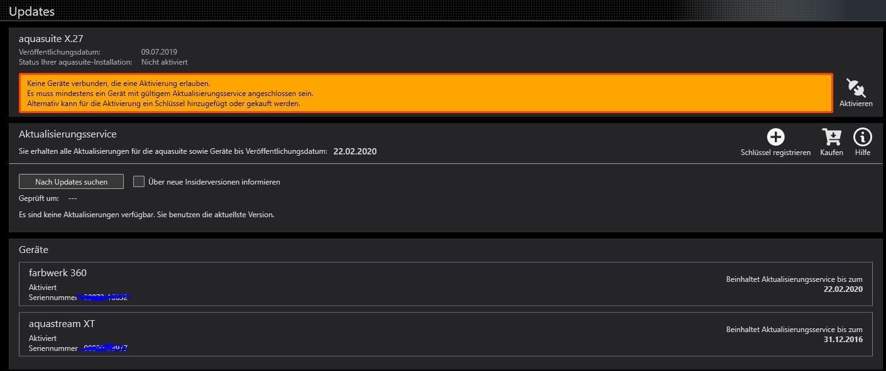Click the Aktualisierungsservice heading

click(x=68, y=134)
